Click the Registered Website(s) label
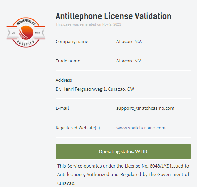Viewport: 197px width, 187px height. (78, 128)
